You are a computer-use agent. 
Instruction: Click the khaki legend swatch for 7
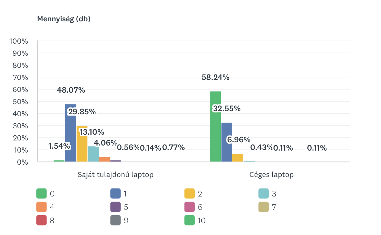point(264,207)
